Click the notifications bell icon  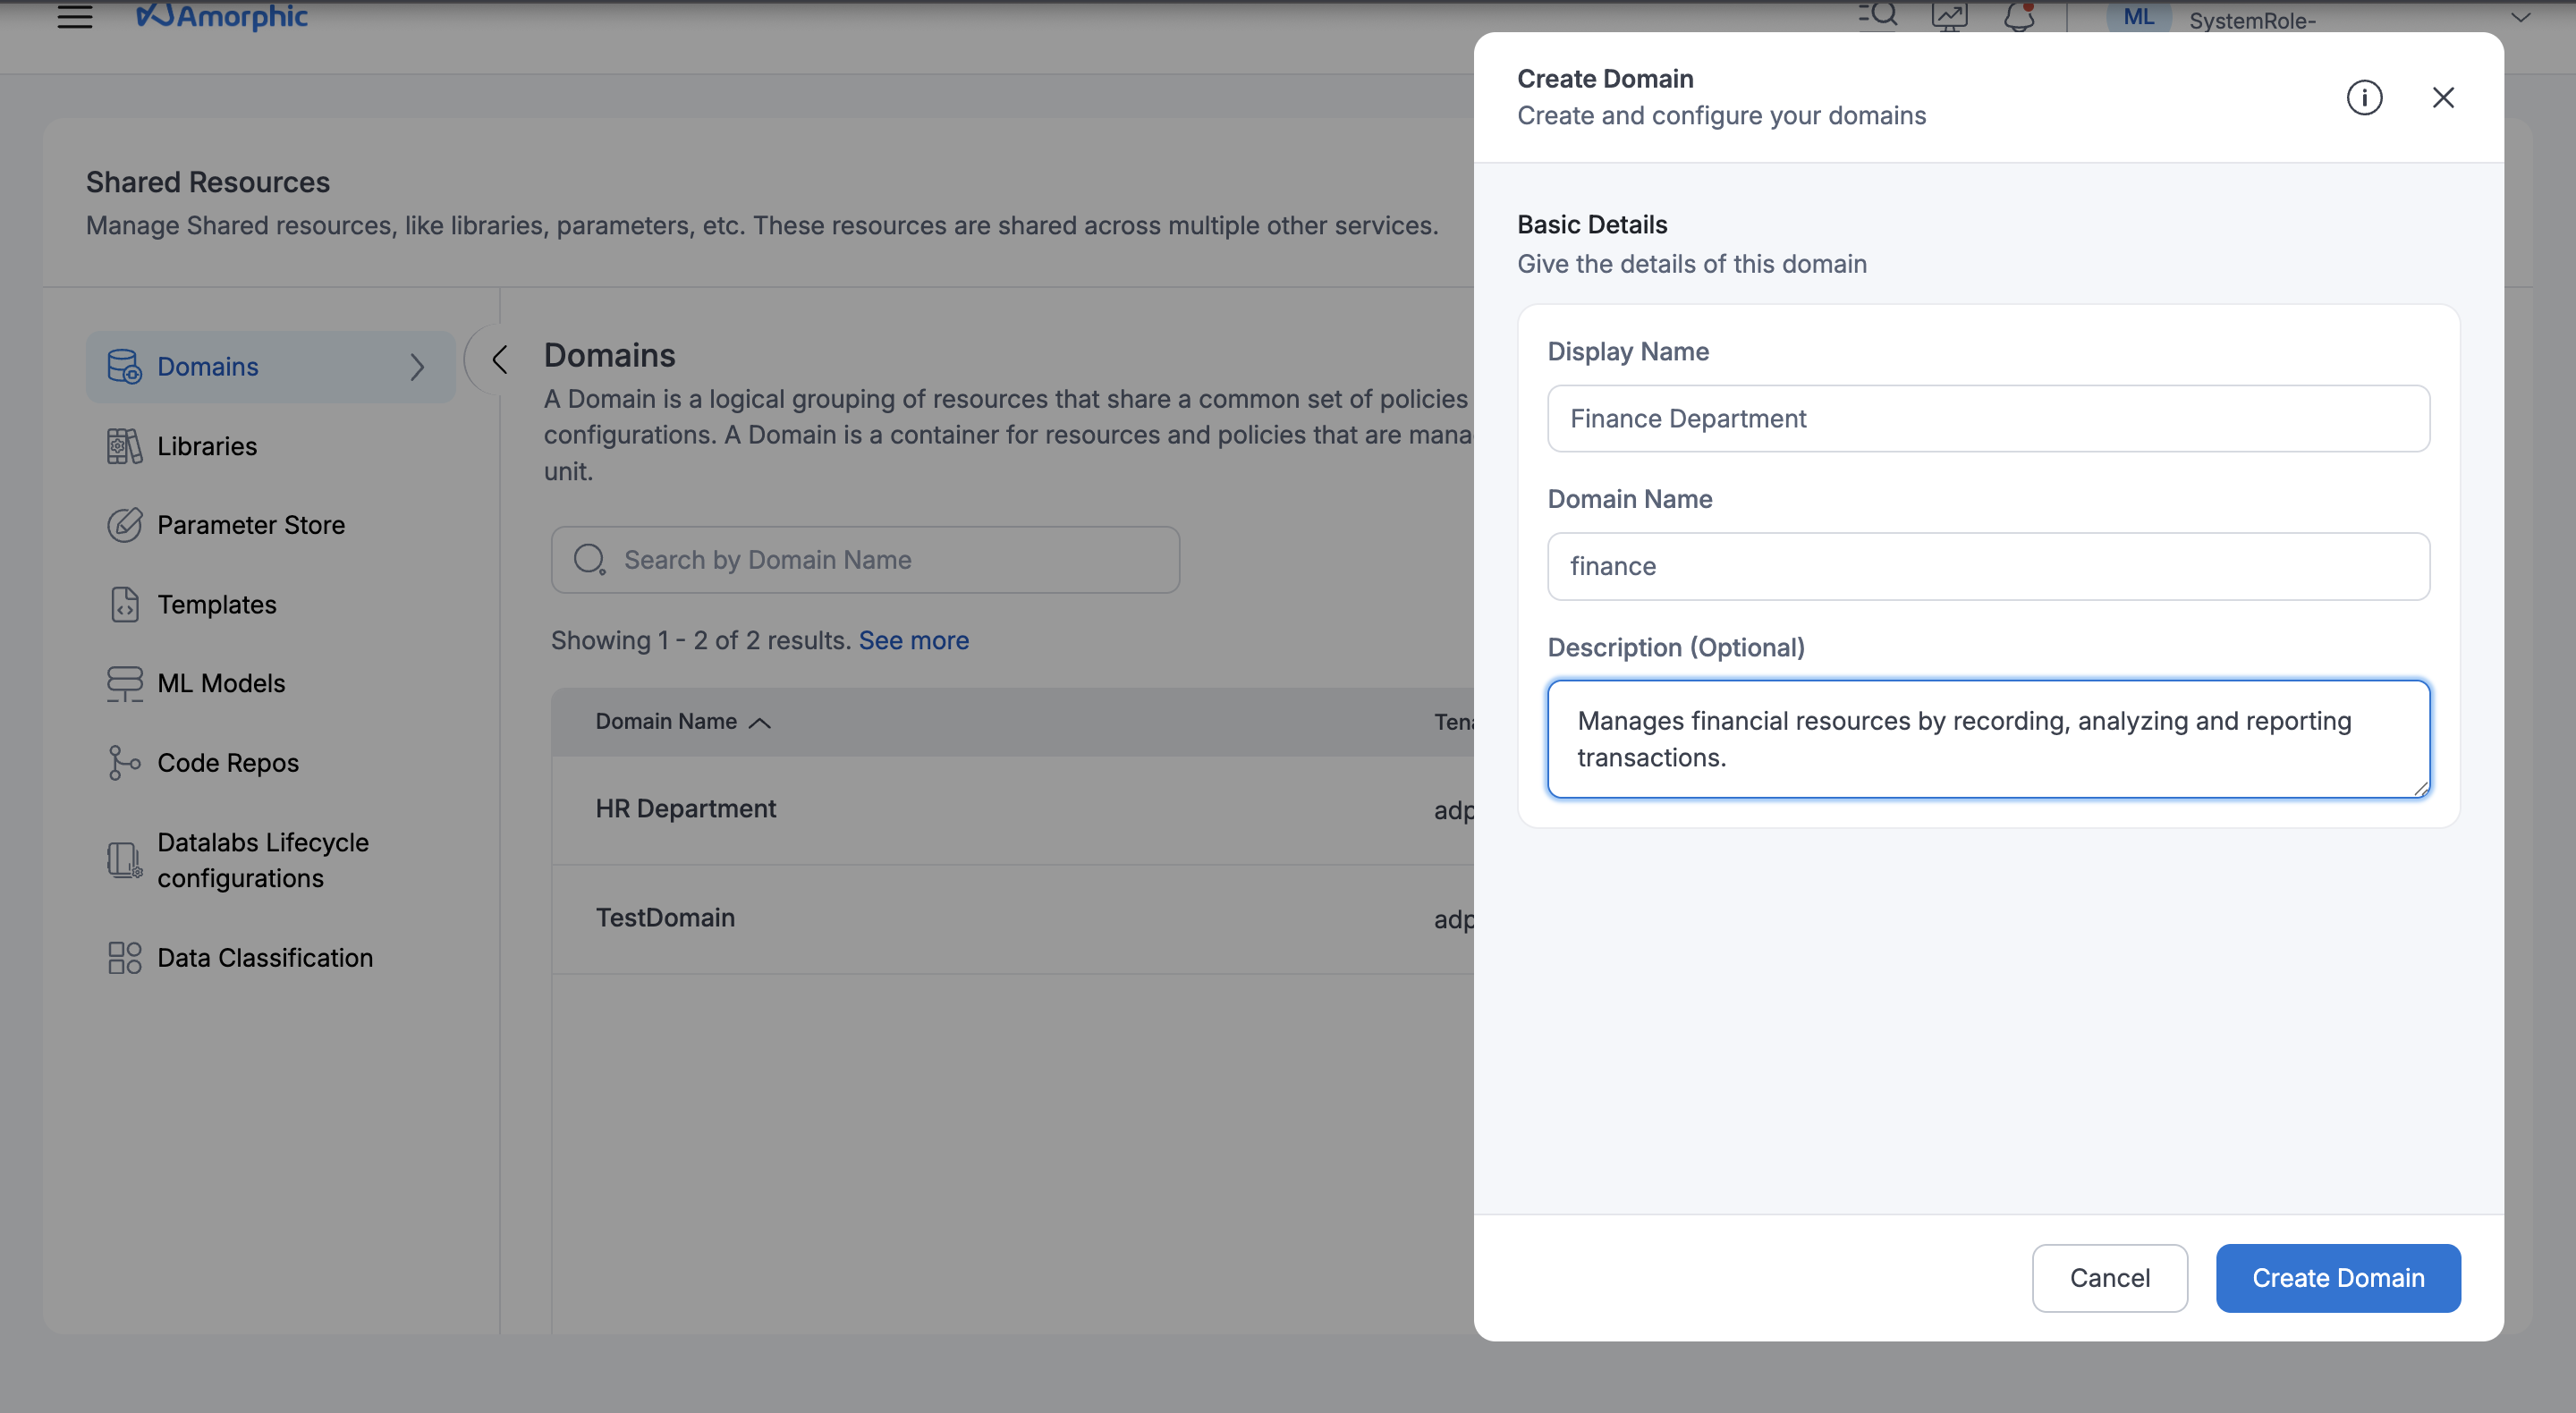[2019, 17]
